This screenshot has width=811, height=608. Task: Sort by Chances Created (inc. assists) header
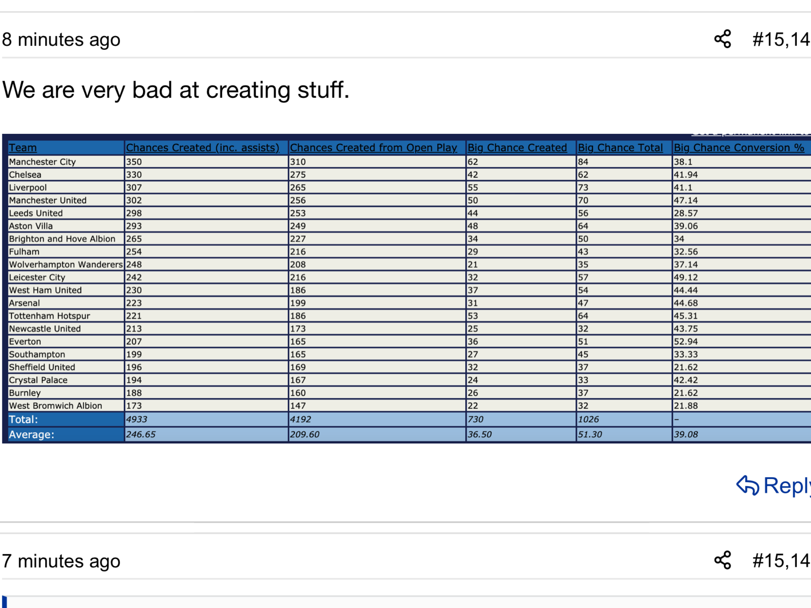203,148
